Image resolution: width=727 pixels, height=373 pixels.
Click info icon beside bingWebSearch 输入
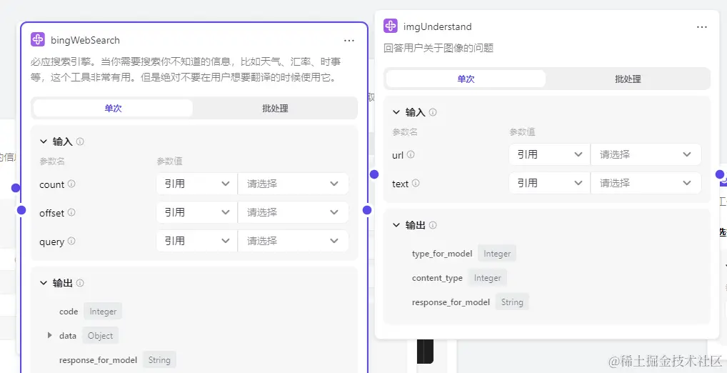pyautogui.click(x=80, y=141)
